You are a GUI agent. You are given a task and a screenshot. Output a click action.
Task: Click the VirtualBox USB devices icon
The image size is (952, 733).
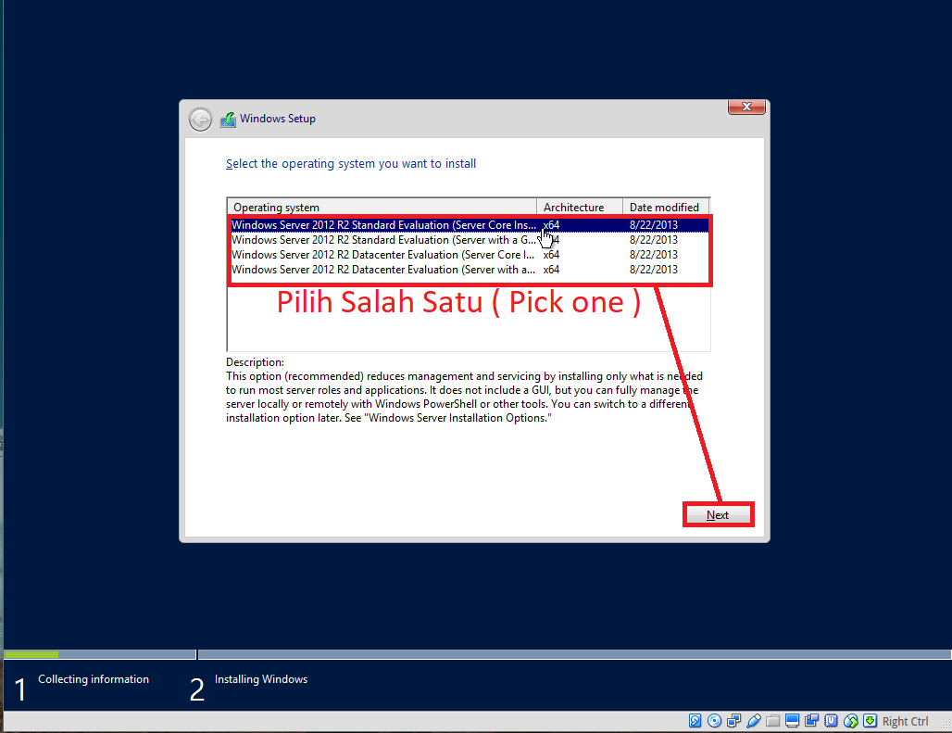(754, 721)
